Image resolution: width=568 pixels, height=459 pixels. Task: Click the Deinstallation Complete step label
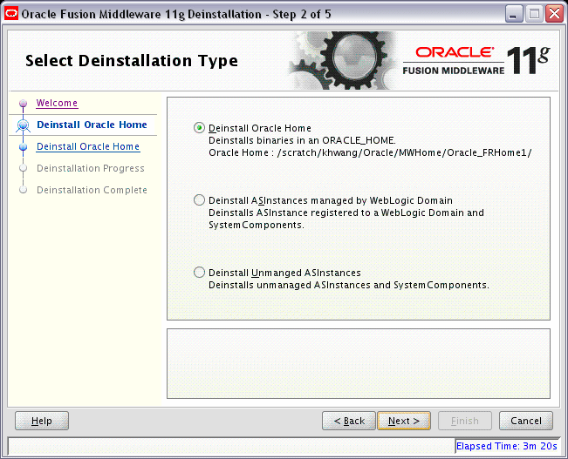click(92, 190)
